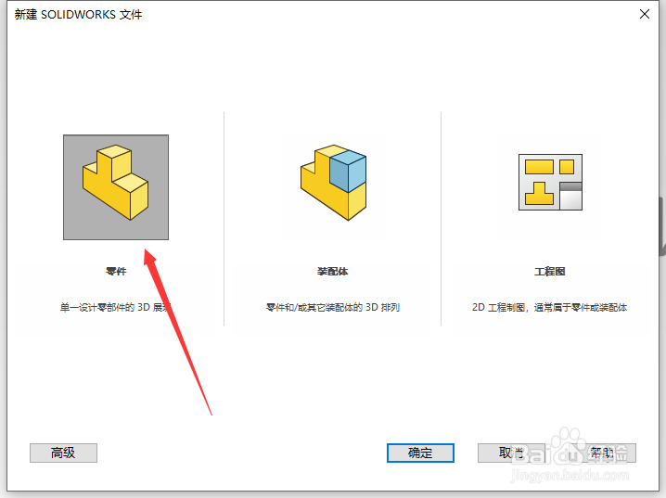The image size is (666, 498).
Task: Select the 装配体 (Assembly) document icon
Action: [333, 183]
